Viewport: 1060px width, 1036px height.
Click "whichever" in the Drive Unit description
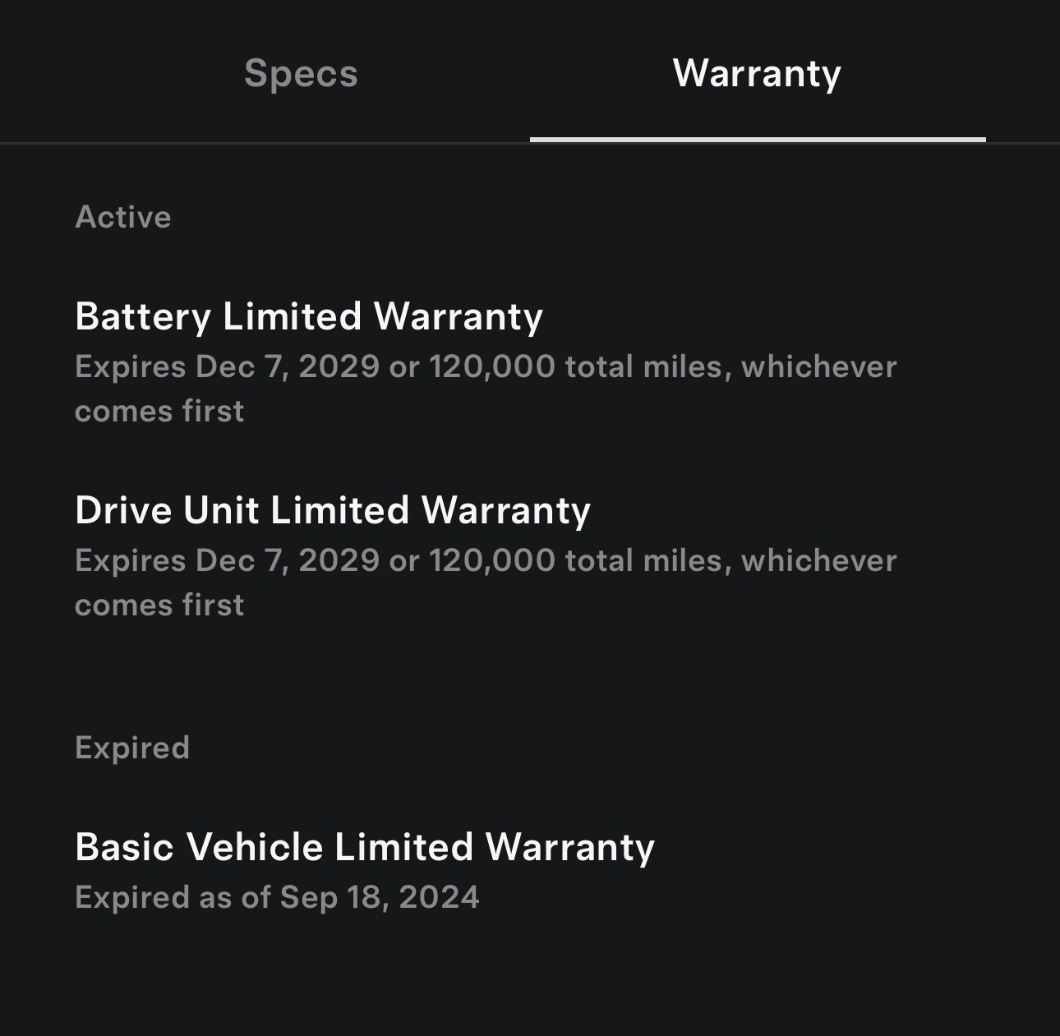(x=818, y=560)
